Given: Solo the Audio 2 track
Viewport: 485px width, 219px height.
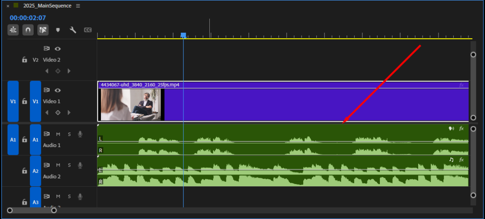Looking at the screenshot, I should (x=69, y=165).
